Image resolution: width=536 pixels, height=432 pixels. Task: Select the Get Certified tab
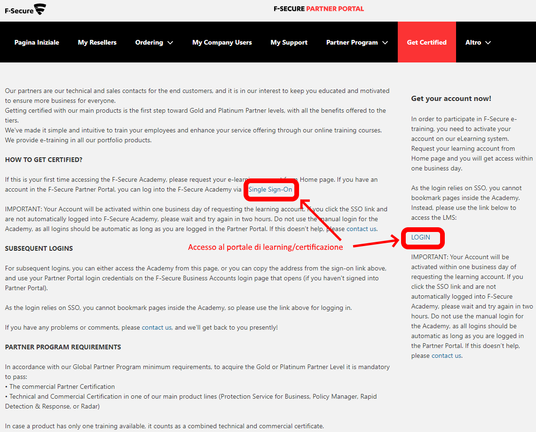(x=426, y=42)
